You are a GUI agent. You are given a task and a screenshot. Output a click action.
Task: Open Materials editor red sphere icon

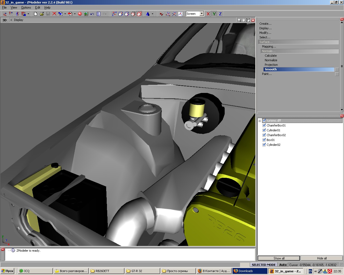80,14
